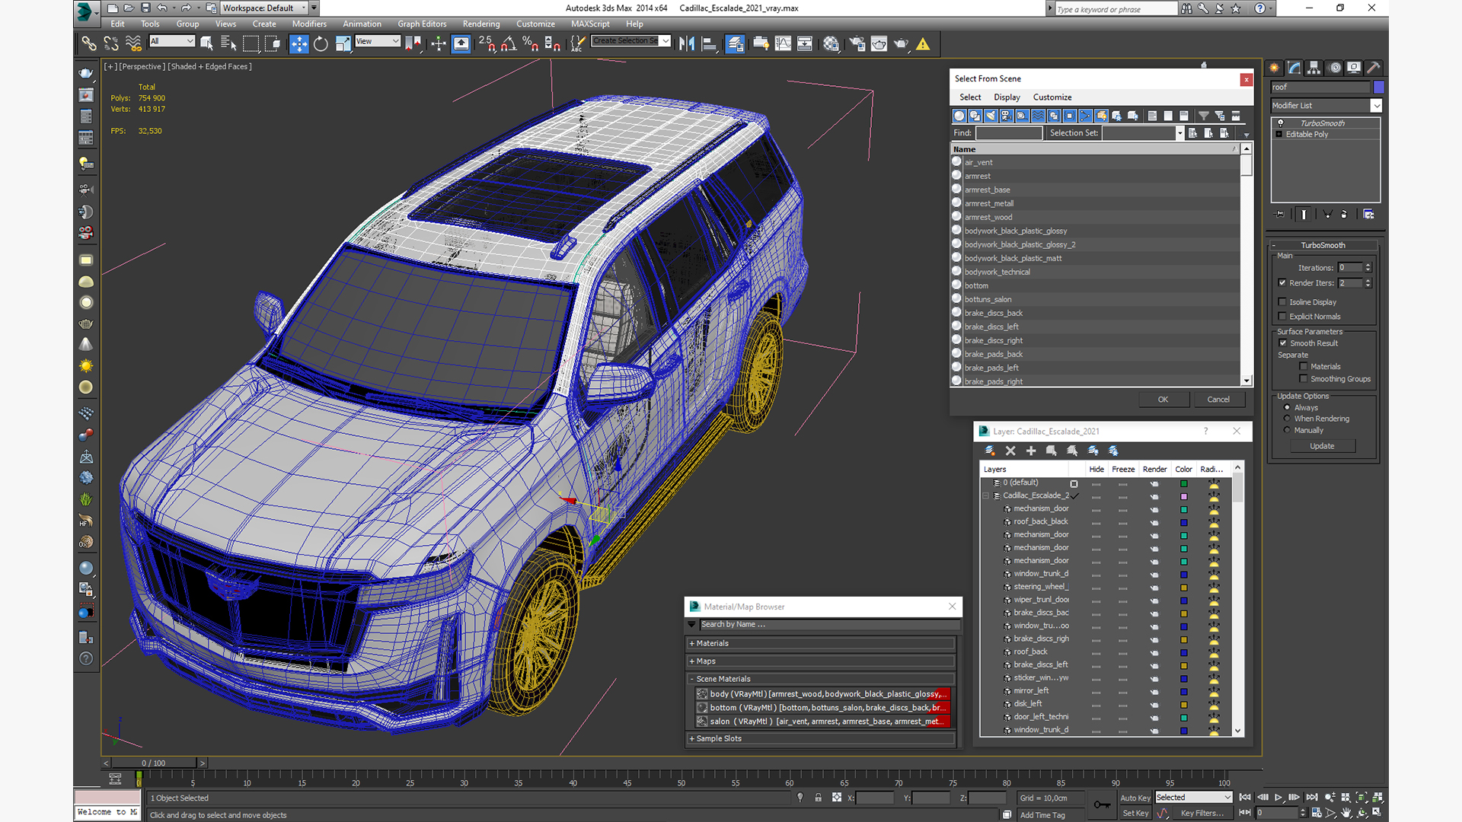This screenshot has height=822, width=1462.
Task: Expand Sample Slots in Material Browser
Action: (x=820, y=738)
